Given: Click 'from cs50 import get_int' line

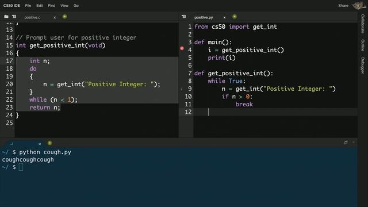Looking at the screenshot, I should 236,27.
